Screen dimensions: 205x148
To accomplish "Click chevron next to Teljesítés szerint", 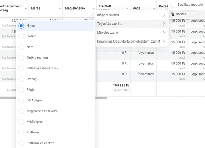I will click(164, 24).
